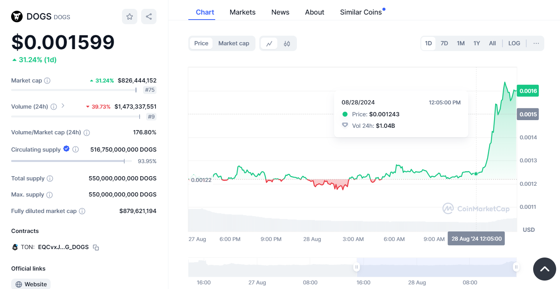The width and height of the screenshot is (560, 289).
Task: Select the Market cap chart toggle
Action: (234, 43)
